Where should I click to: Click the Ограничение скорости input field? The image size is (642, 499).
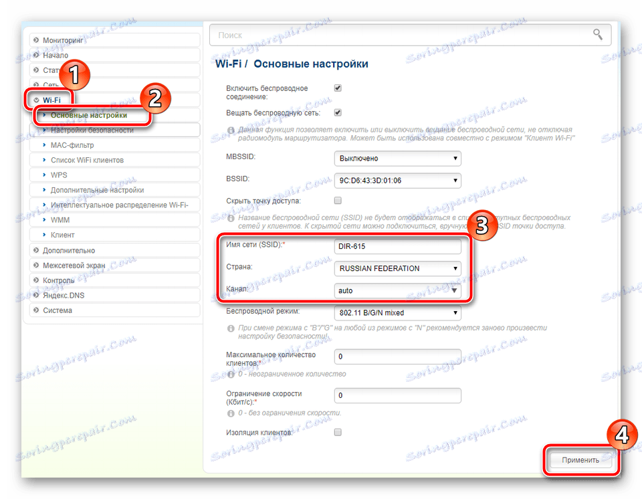click(397, 396)
